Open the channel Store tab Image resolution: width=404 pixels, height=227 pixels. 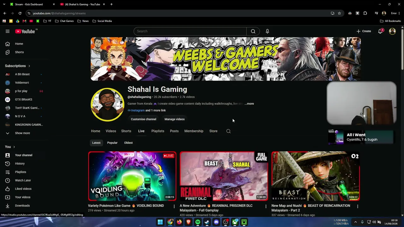213,131
